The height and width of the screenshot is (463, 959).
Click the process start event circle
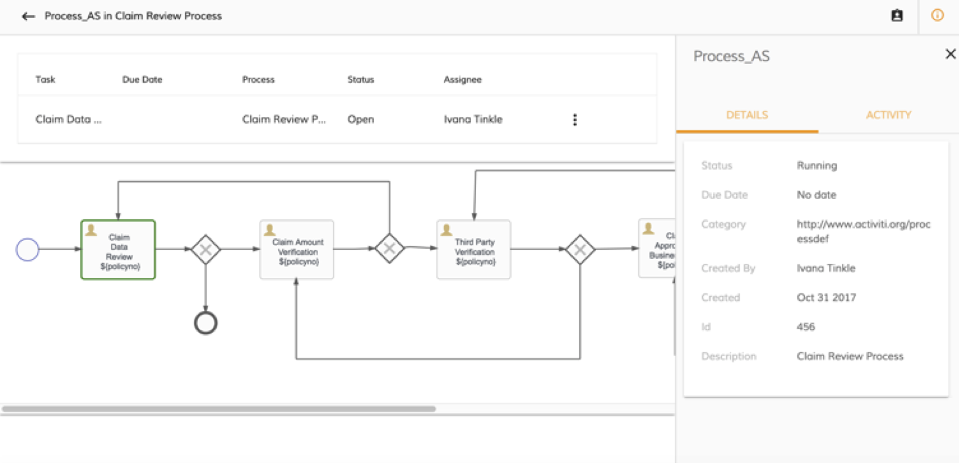point(27,249)
